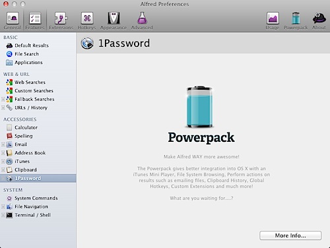
Task: Select iTunes sidebar item
Action: click(38, 162)
